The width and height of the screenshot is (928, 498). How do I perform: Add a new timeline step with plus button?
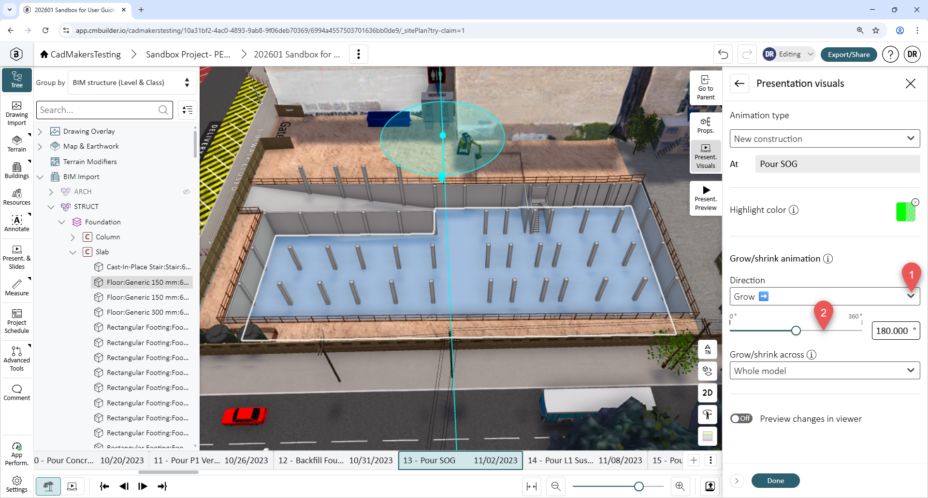[x=694, y=460]
